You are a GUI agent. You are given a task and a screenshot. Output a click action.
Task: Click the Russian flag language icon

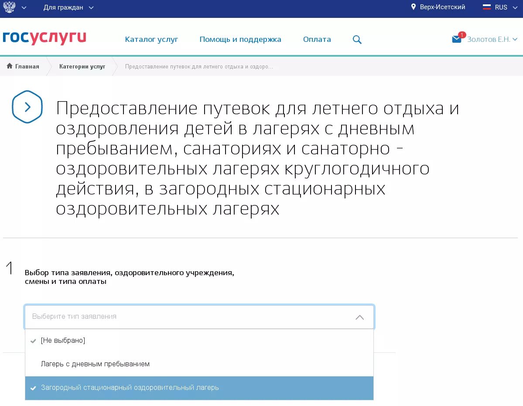pos(486,7)
